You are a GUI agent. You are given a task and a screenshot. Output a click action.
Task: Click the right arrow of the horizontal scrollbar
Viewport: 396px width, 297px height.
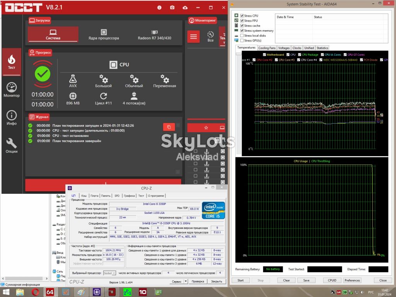pyautogui.click(x=47, y=278)
